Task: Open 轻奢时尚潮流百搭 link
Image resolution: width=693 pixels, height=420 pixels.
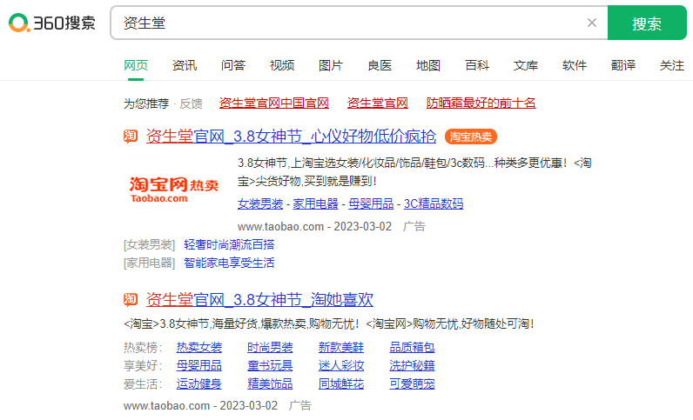Action: point(229,244)
